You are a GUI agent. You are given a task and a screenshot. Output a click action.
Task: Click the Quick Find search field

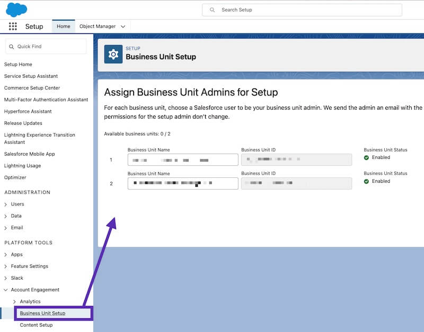(48, 47)
